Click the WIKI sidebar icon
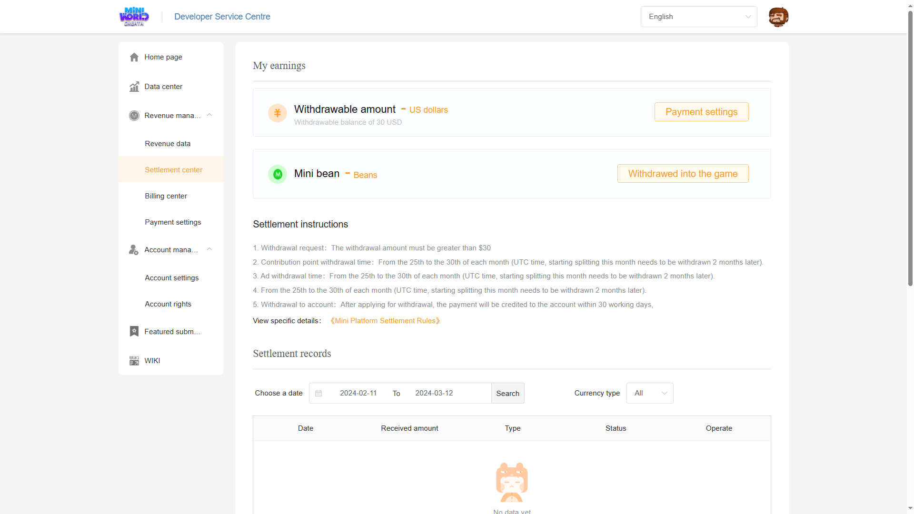Image resolution: width=914 pixels, height=514 pixels. coord(134,361)
